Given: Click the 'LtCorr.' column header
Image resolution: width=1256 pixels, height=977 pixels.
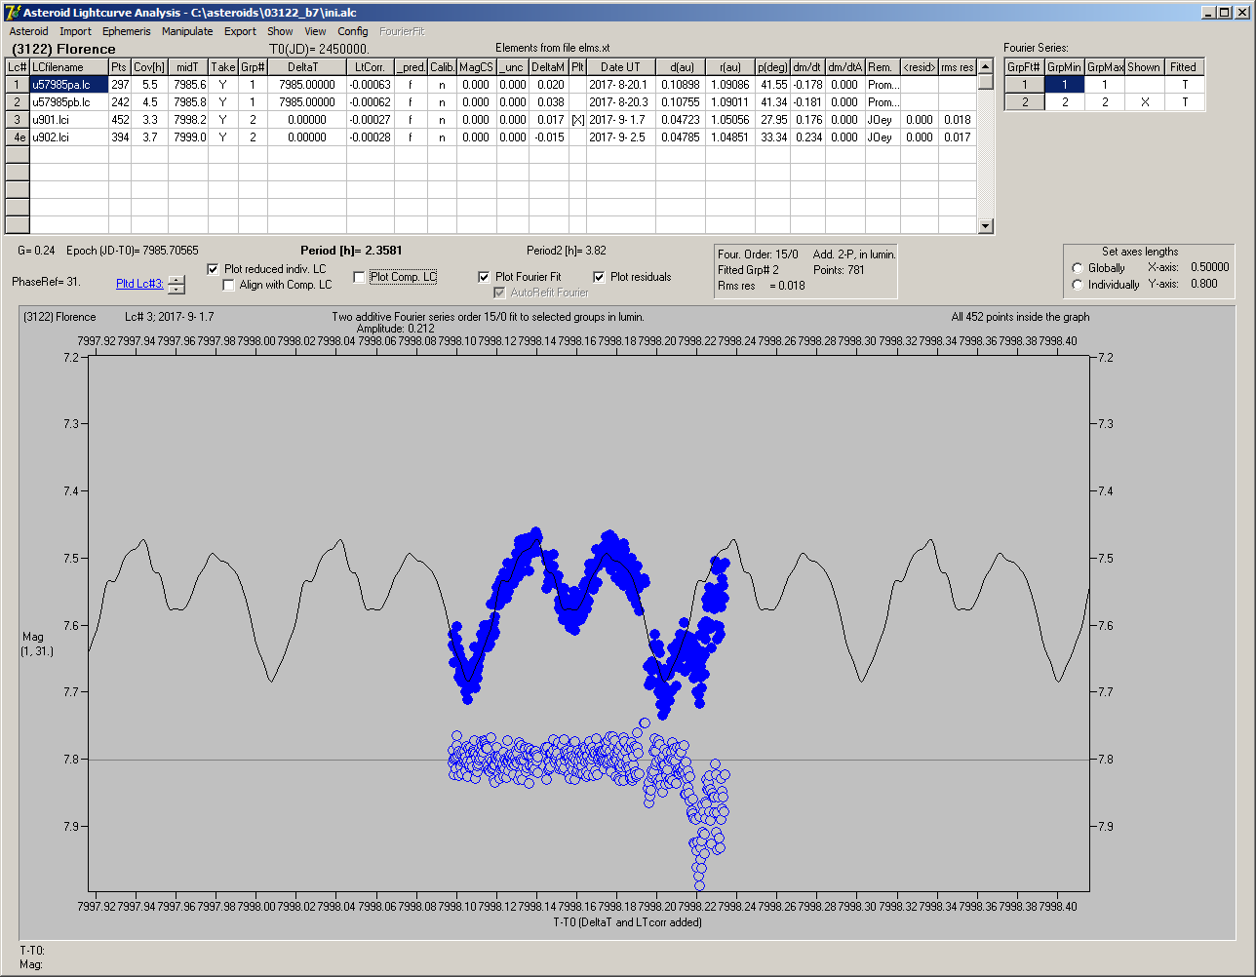Looking at the screenshot, I should pyautogui.click(x=371, y=67).
